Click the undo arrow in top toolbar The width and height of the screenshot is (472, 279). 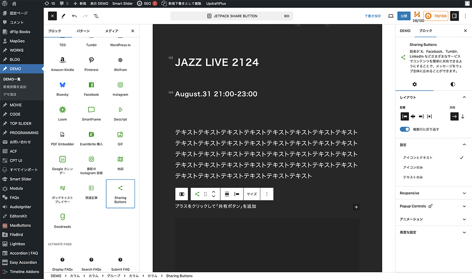tap(74, 16)
